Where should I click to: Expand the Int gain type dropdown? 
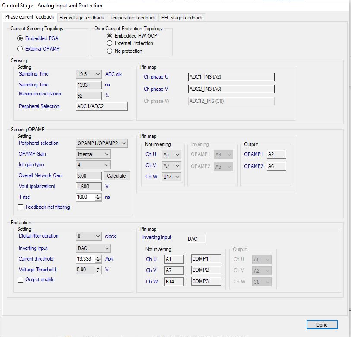tap(93, 165)
